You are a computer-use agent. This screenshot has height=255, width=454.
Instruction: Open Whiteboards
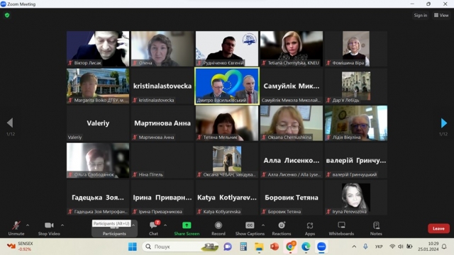pyautogui.click(x=341, y=228)
